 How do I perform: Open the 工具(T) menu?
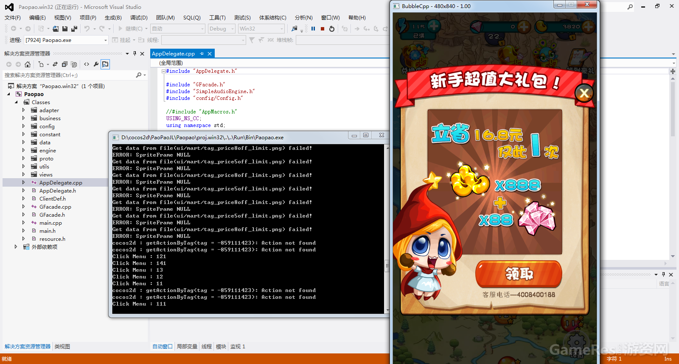pos(217,18)
